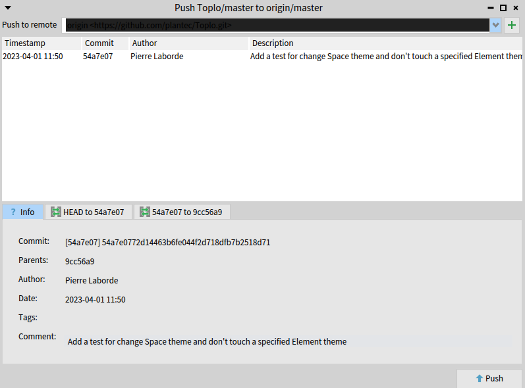
Task: Open the HEAD to 54a7e07 tab
Action: click(88, 212)
